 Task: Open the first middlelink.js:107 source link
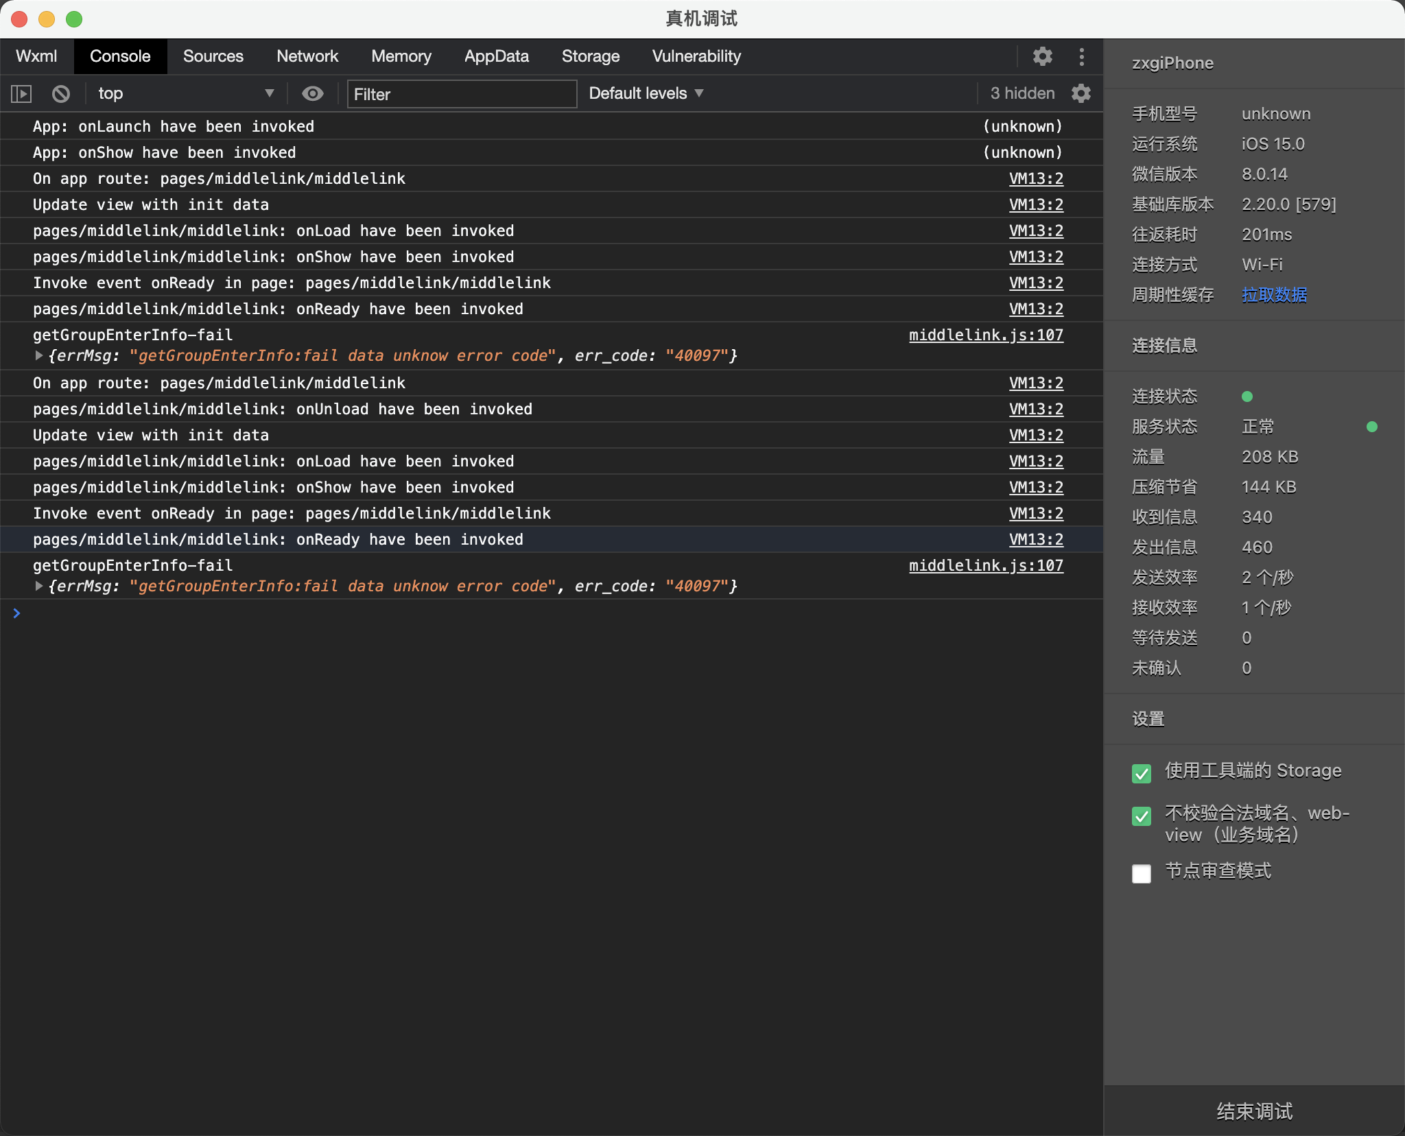986,335
